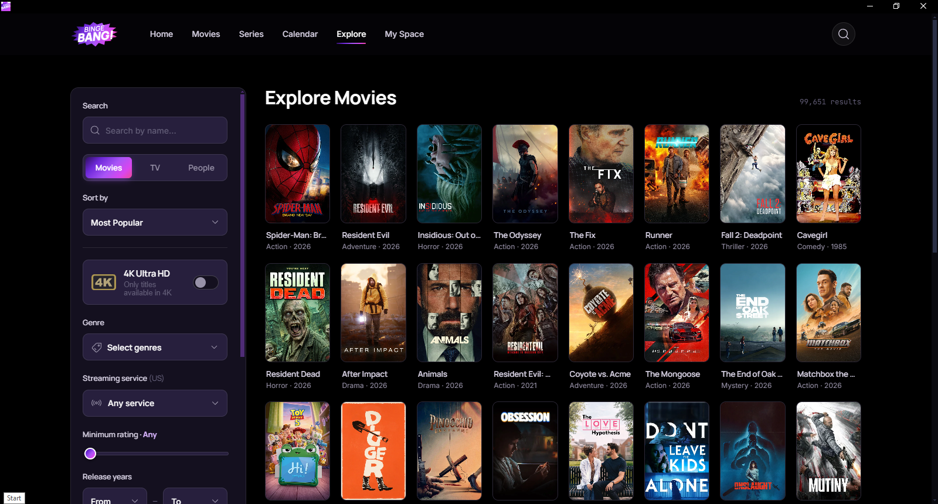Open the Resident Evil 2026 poster
The height and width of the screenshot is (504, 938).
373,173
